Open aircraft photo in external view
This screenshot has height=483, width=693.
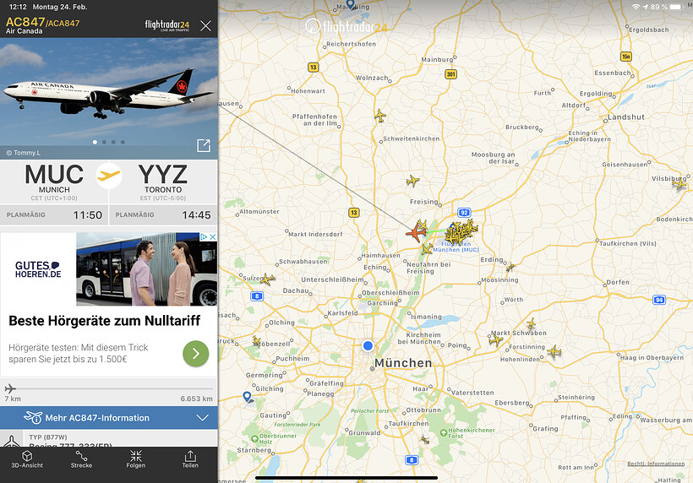[x=204, y=145]
